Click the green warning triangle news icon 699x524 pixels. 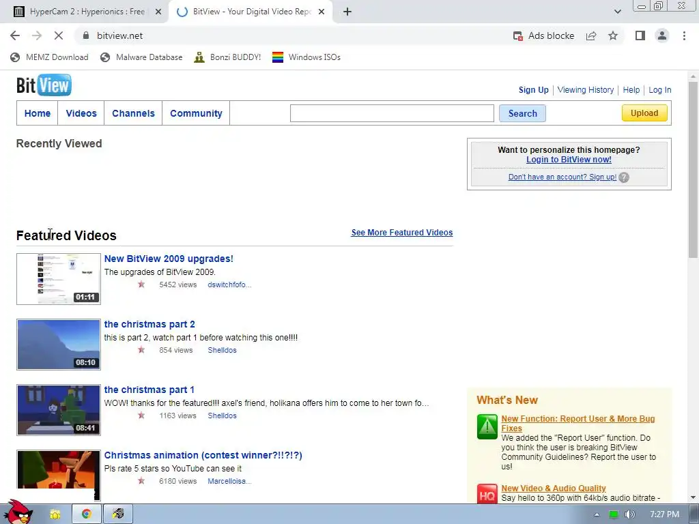487,426
